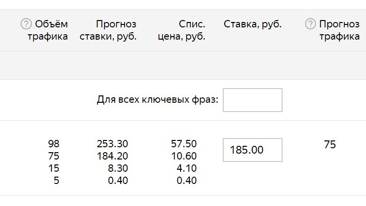Select the Спис. цена, руб. column header
366x206 pixels.
pyautogui.click(x=182, y=30)
